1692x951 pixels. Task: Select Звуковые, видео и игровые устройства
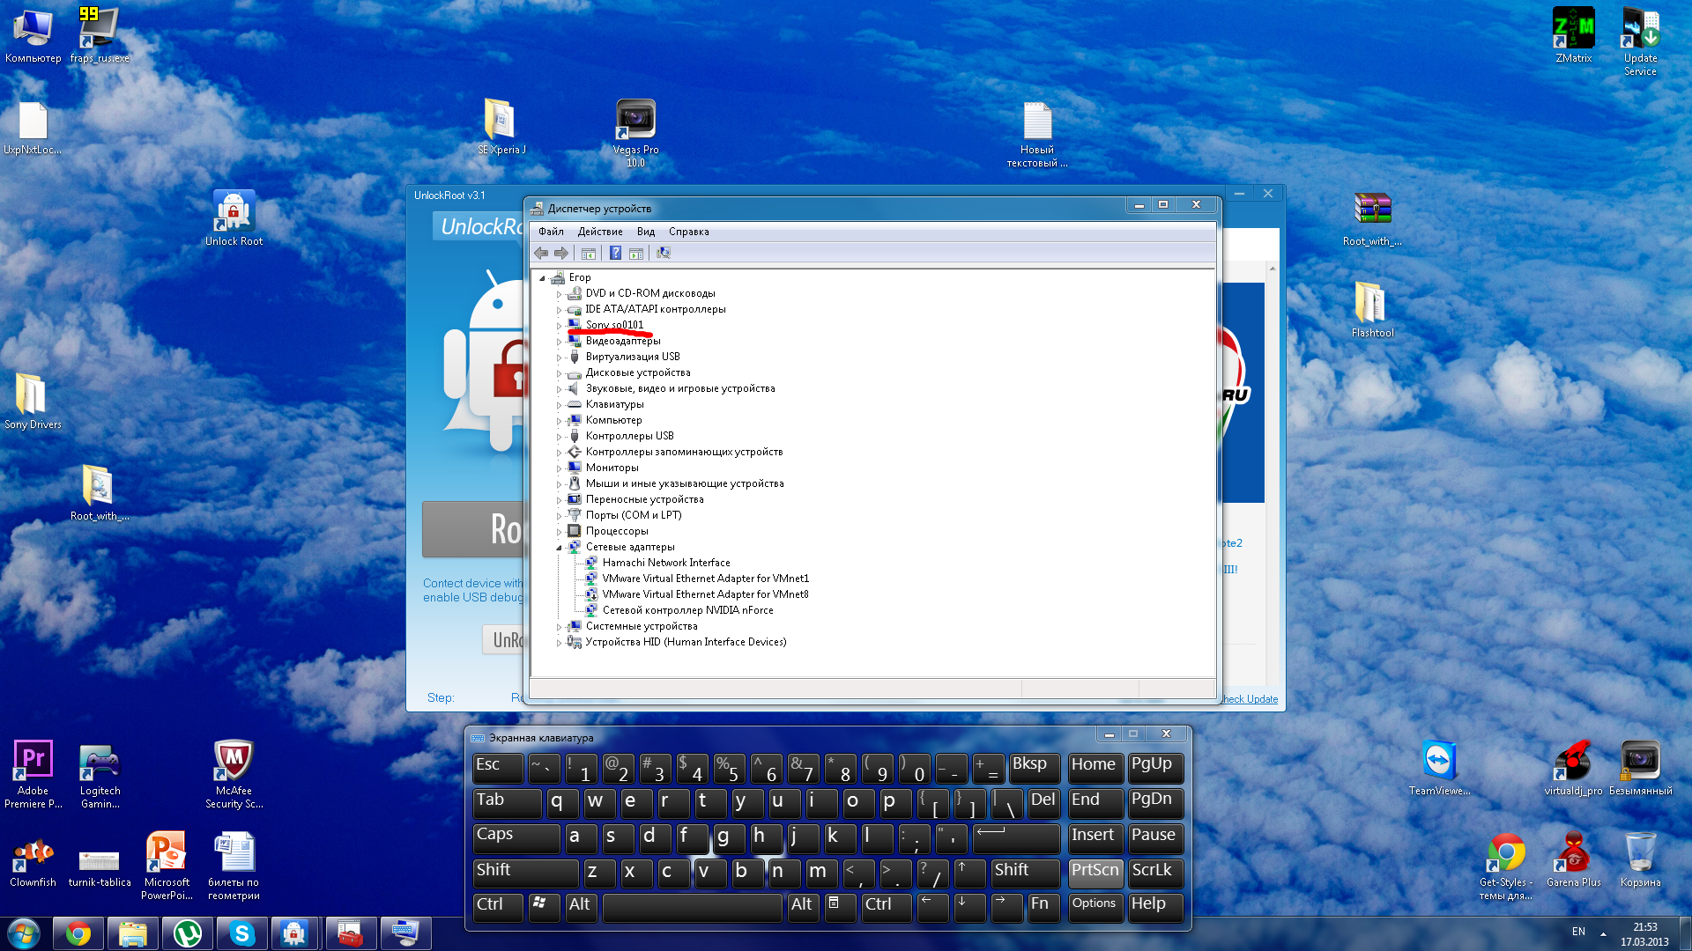coord(680,388)
